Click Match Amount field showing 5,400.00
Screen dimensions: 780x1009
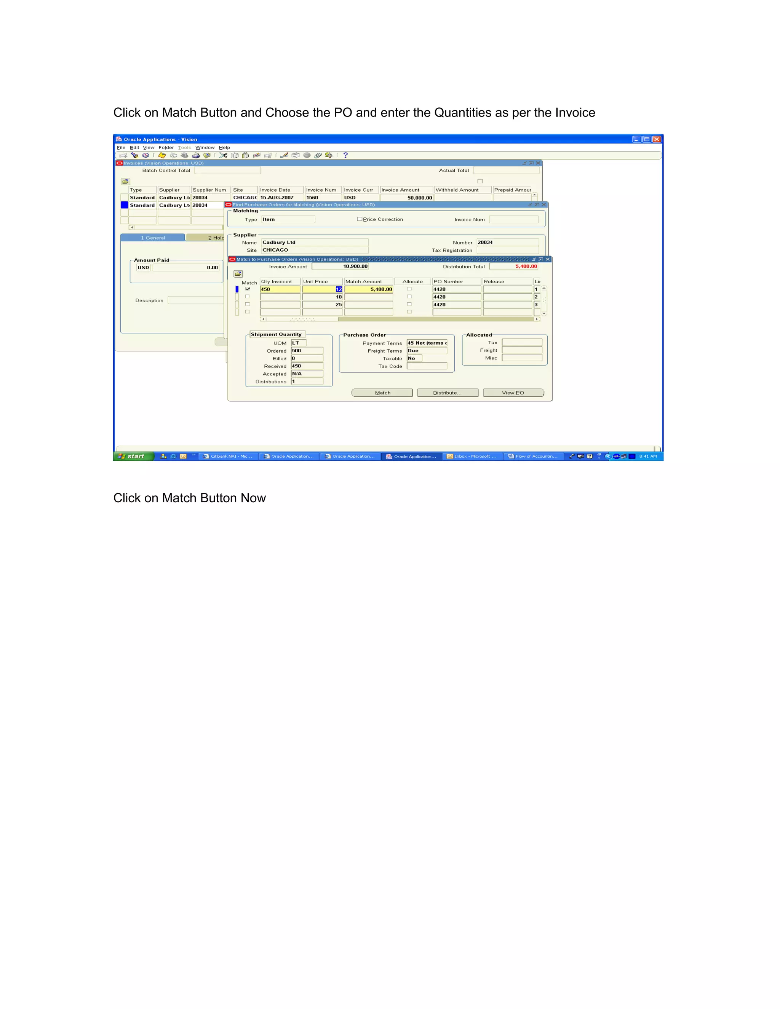coord(369,289)
